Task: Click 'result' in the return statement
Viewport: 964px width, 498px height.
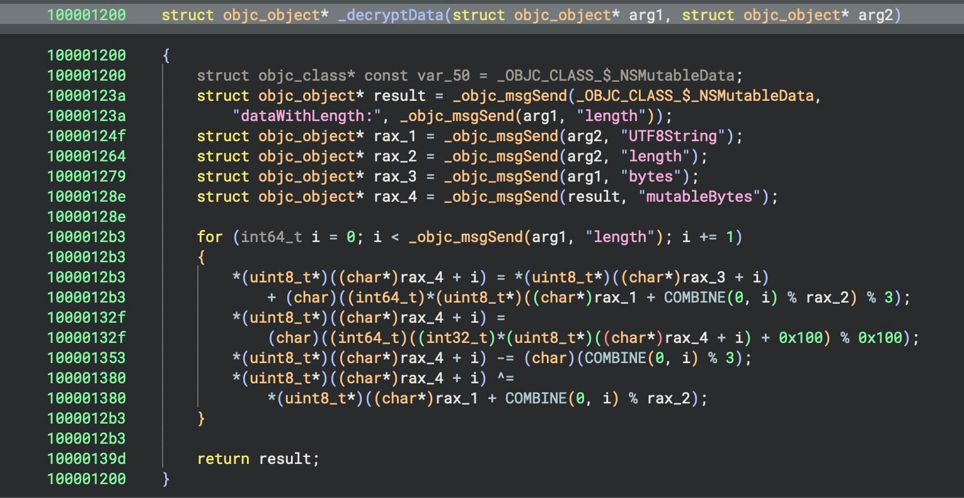Action: [284, 459]
